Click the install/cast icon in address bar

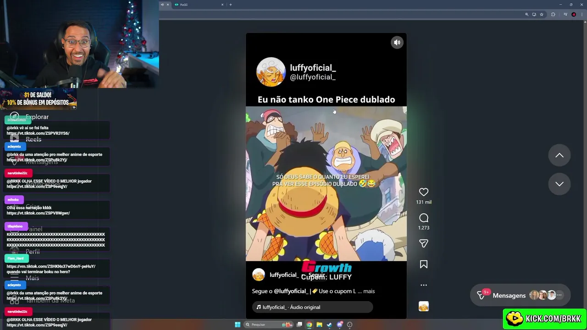click(534, 15)
